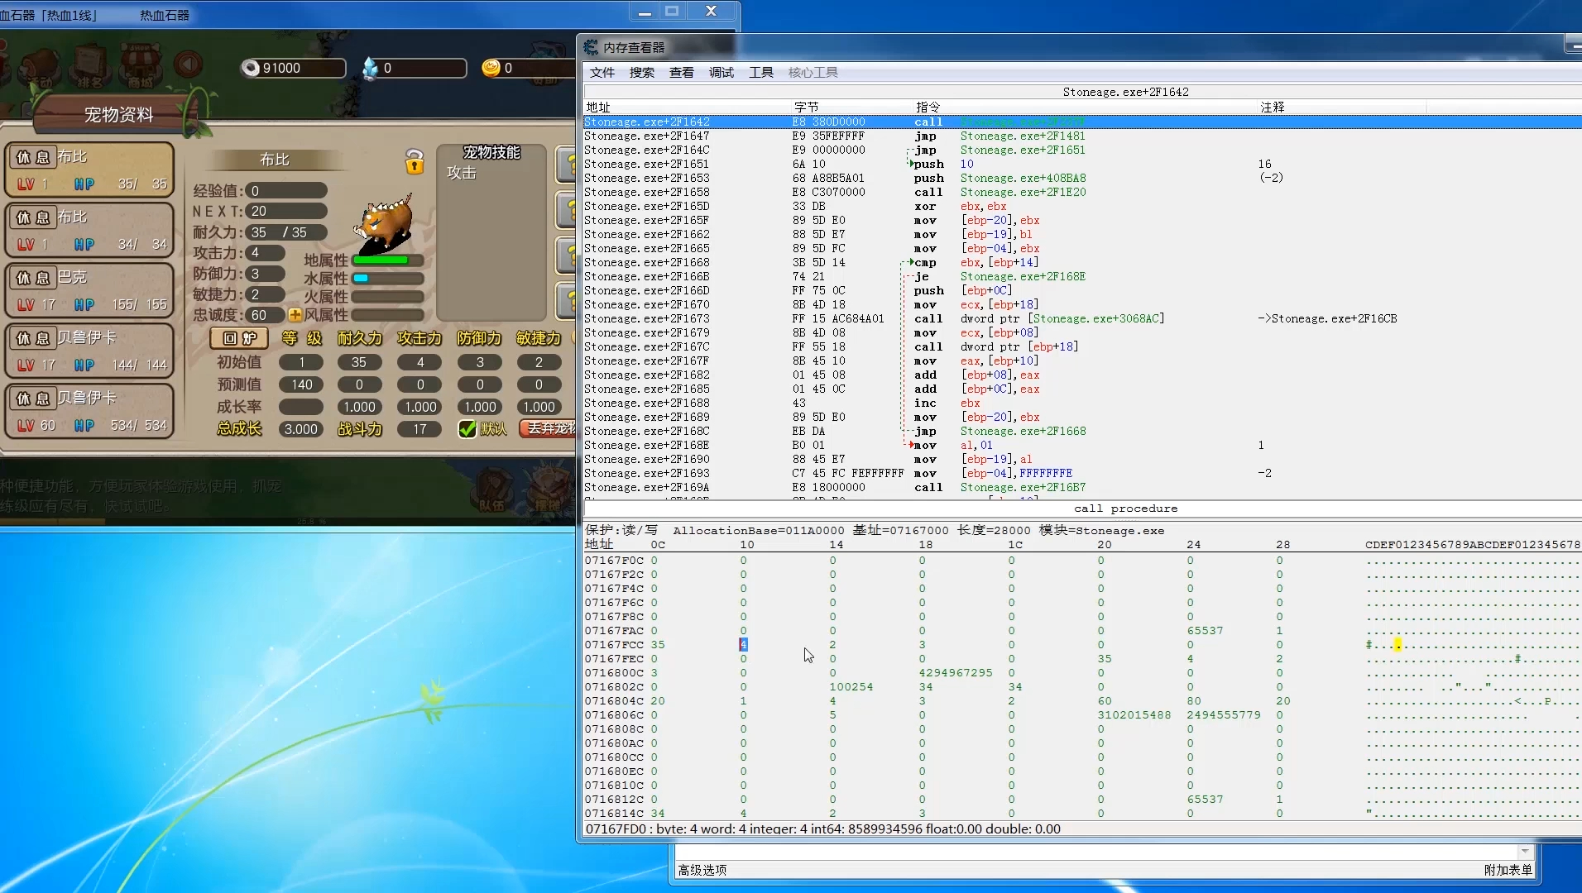Click the value 4294967295 in the memory dump

[x=956, y=672]
